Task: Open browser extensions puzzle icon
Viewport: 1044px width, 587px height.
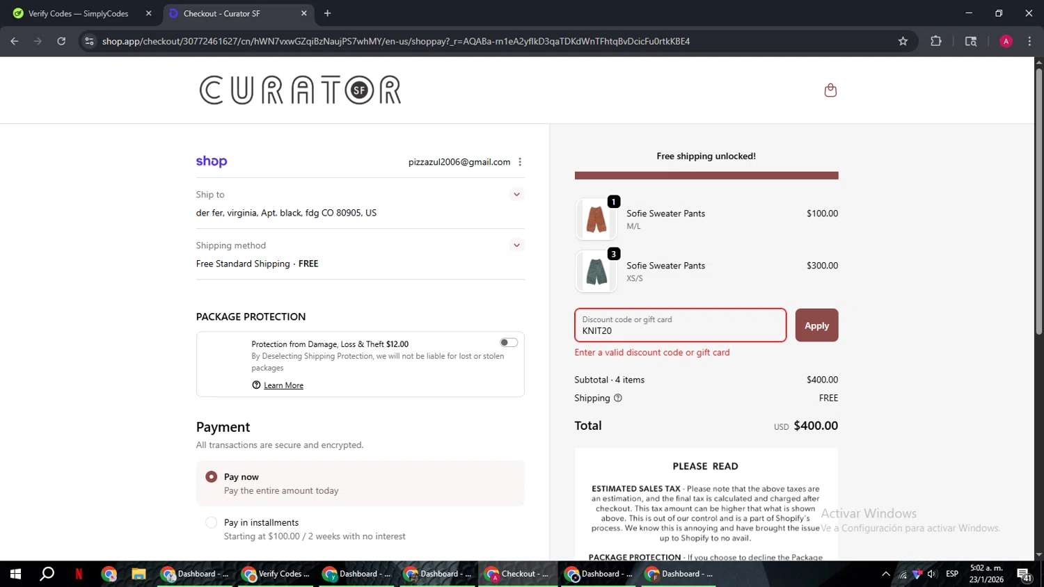Action: pos(936,41)
